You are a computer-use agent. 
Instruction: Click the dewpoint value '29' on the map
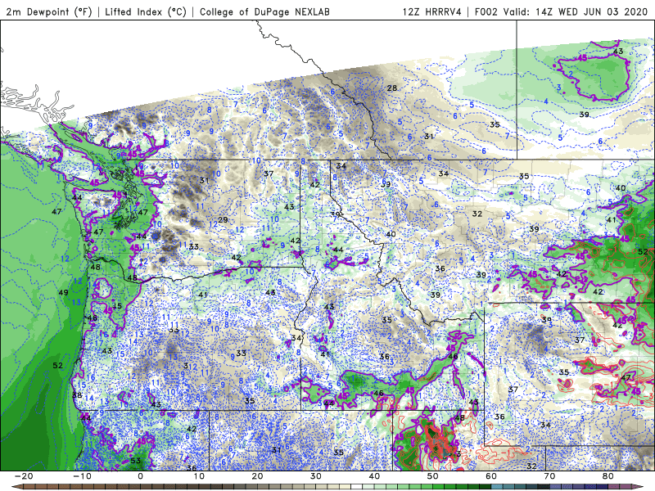pos(223,219)
